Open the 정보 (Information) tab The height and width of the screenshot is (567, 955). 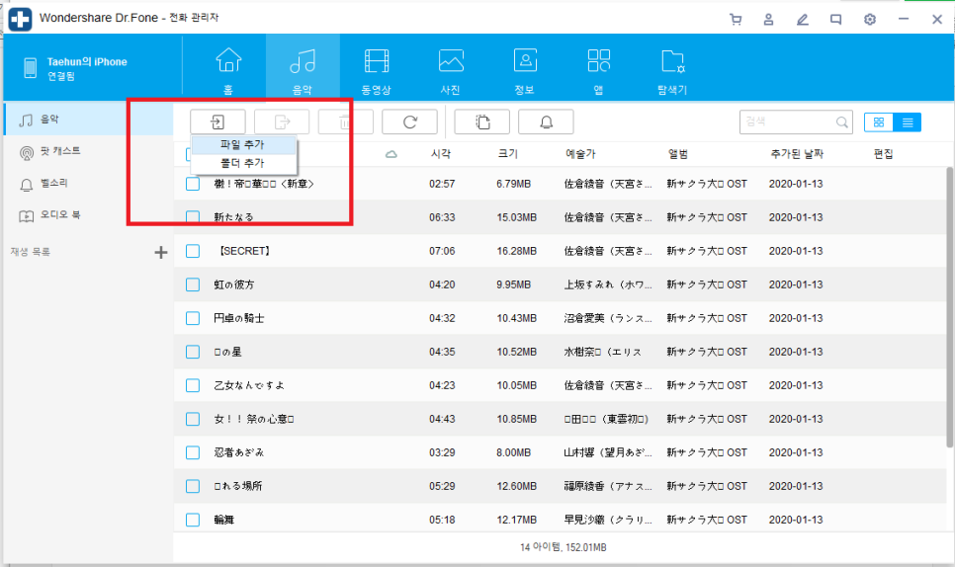(524, 70)
